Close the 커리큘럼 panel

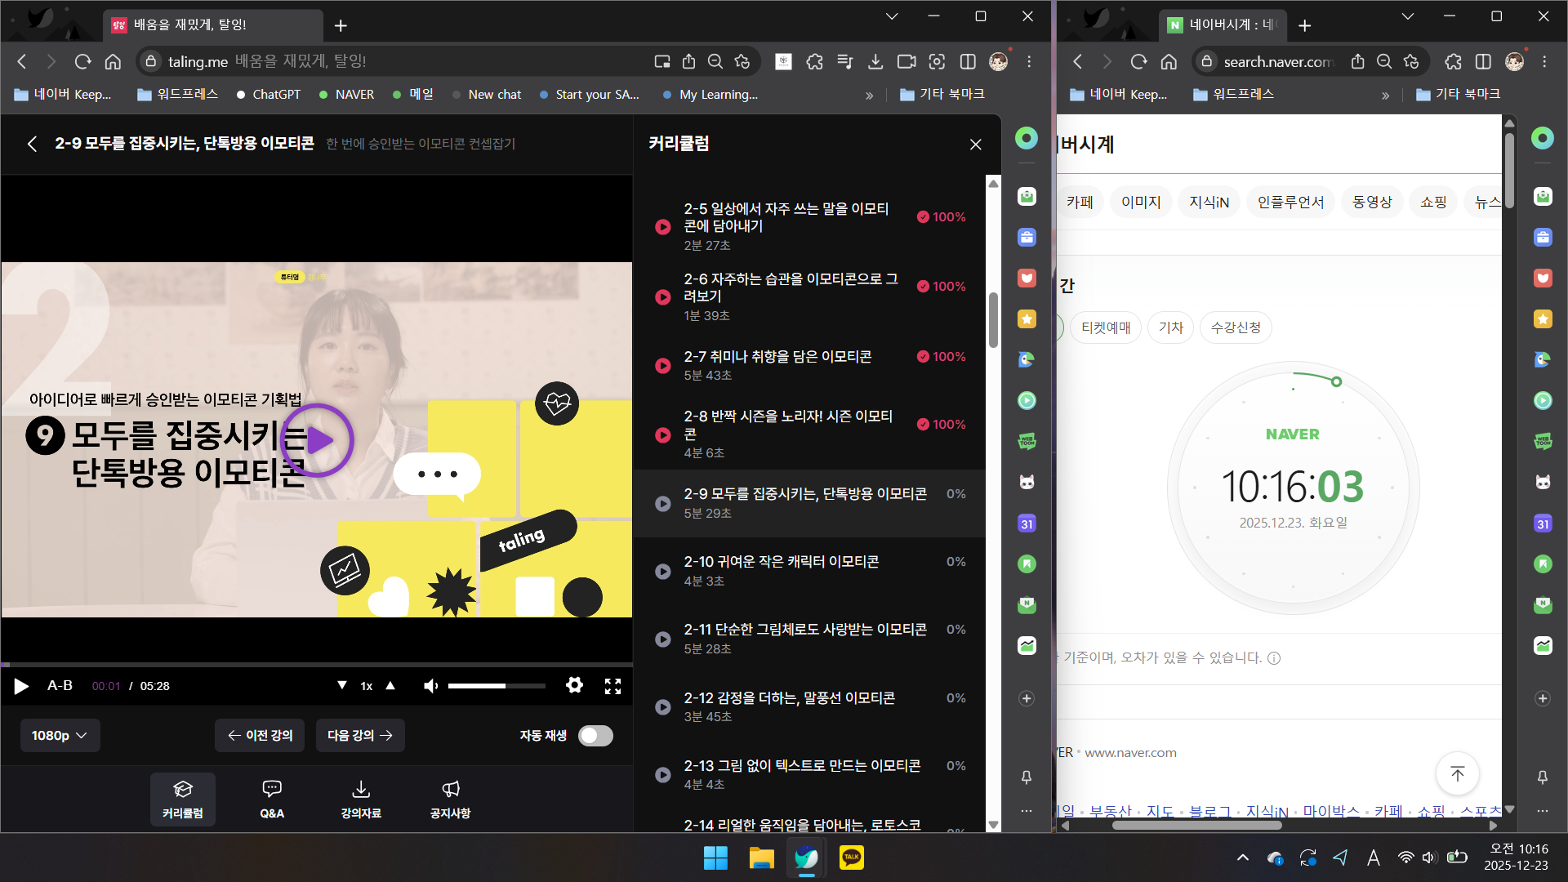point(975,145)
